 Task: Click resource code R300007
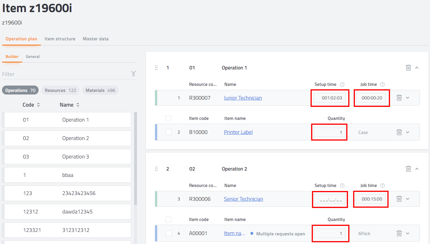click(x=200, y=98)
